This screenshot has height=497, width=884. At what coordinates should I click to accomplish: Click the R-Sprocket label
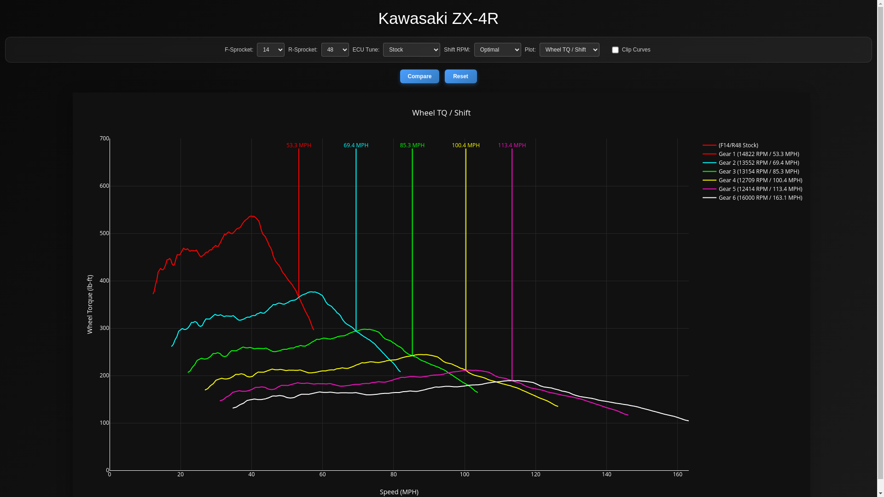303,50
